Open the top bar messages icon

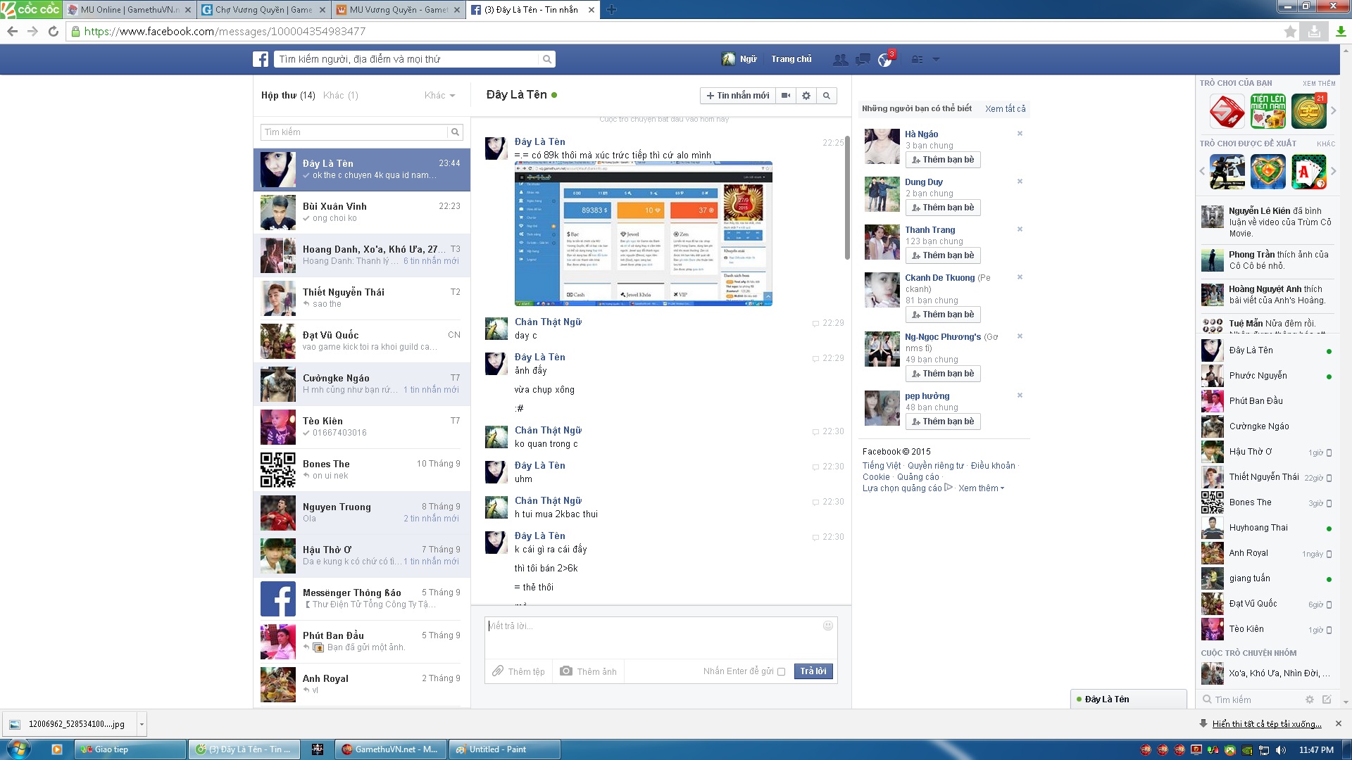point(863,60)
